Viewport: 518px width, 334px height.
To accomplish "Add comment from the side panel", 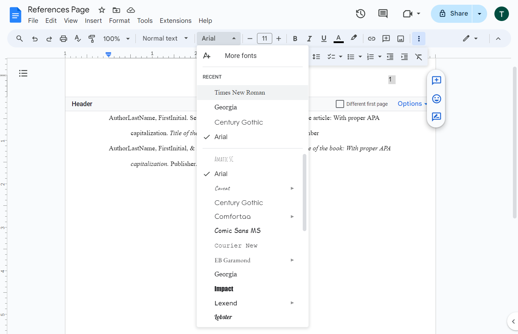I will (x=436, y=80).
